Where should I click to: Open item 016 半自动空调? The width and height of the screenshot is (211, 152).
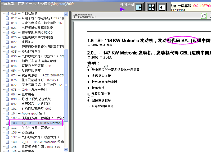click(x=24, y=13)
